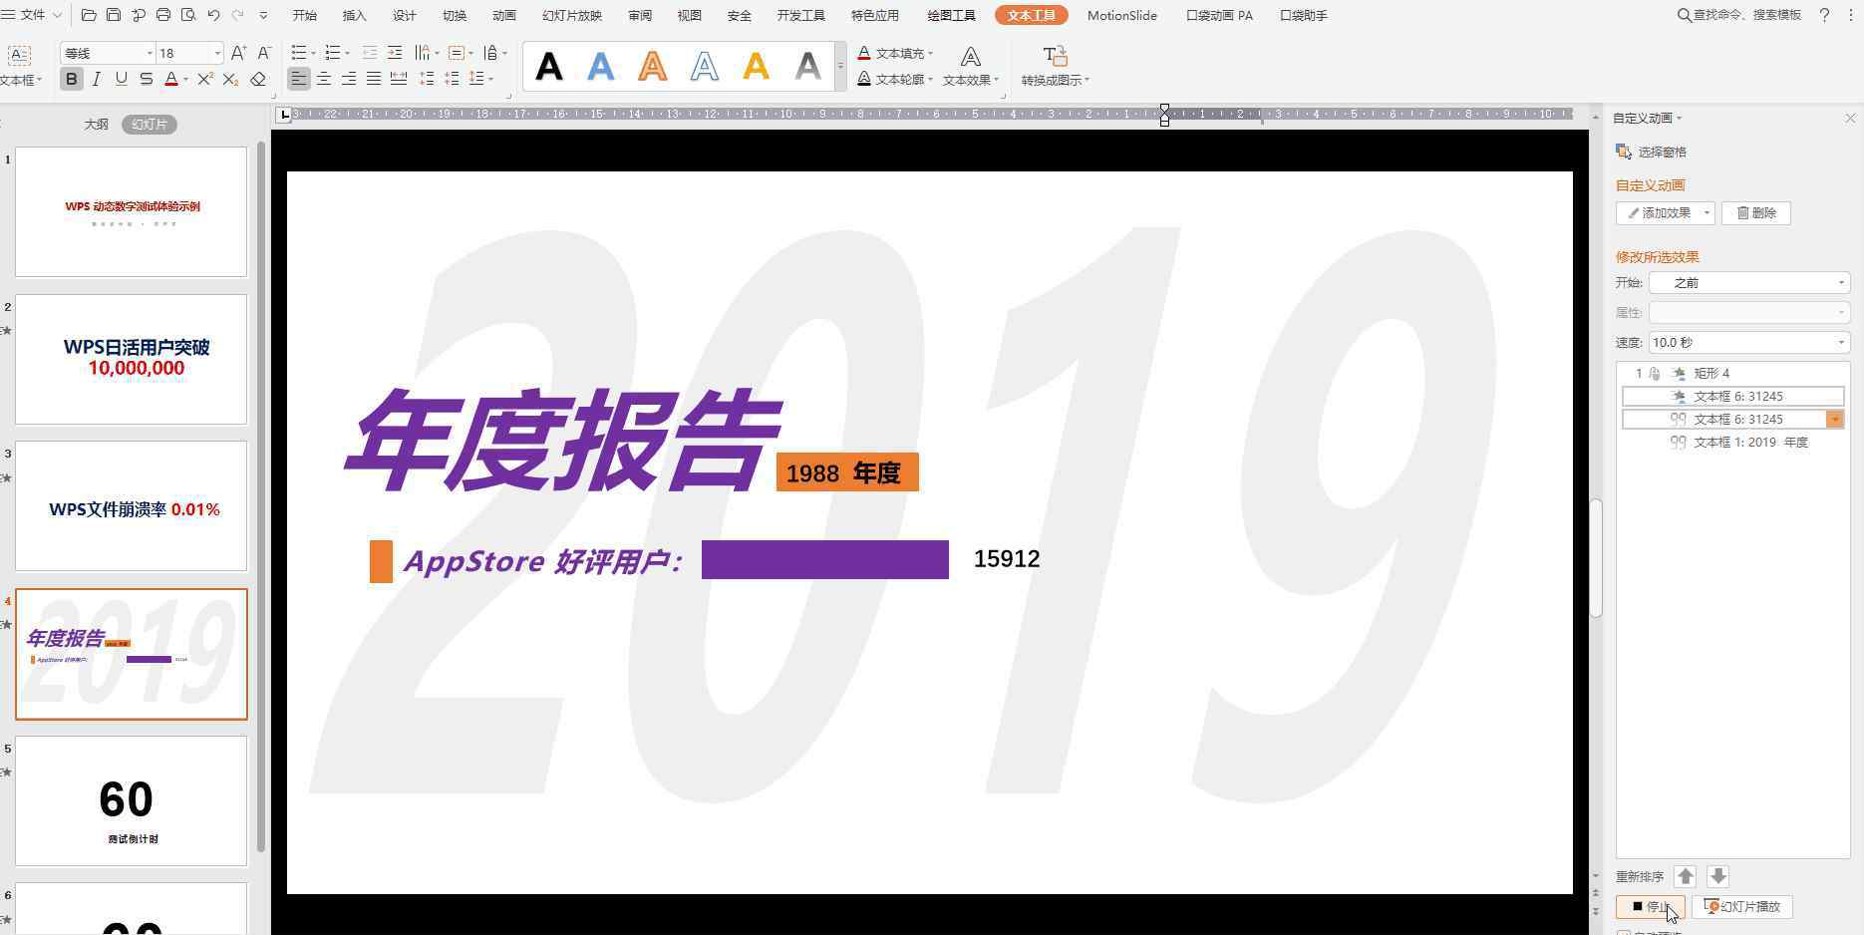Open the text outline dropdown (文本轮廓)
Screen dimensions: 1864x935
point(895,79)
